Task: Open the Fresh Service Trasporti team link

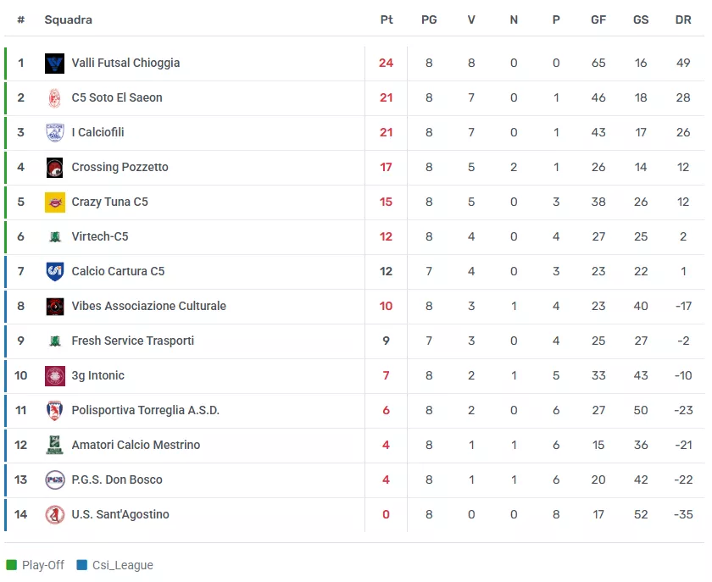Action: pos(133,341)
